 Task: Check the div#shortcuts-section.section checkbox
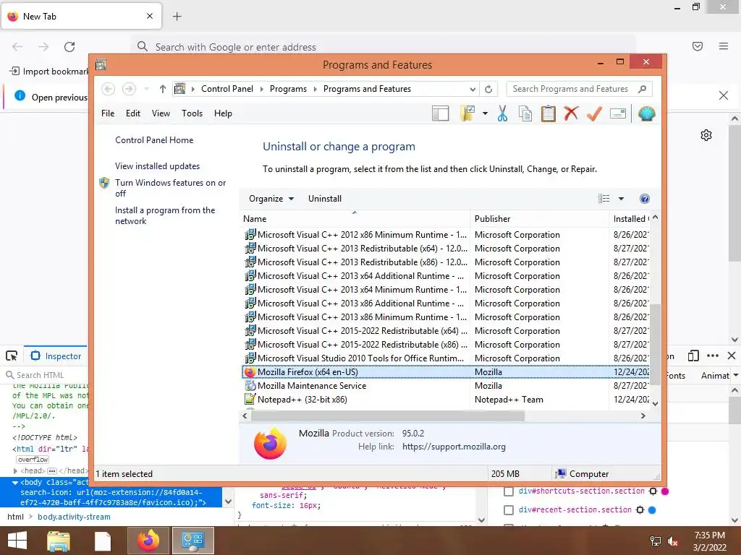coord(509,491)
